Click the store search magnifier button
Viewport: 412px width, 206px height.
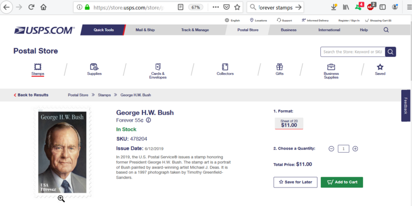point(390,52)
